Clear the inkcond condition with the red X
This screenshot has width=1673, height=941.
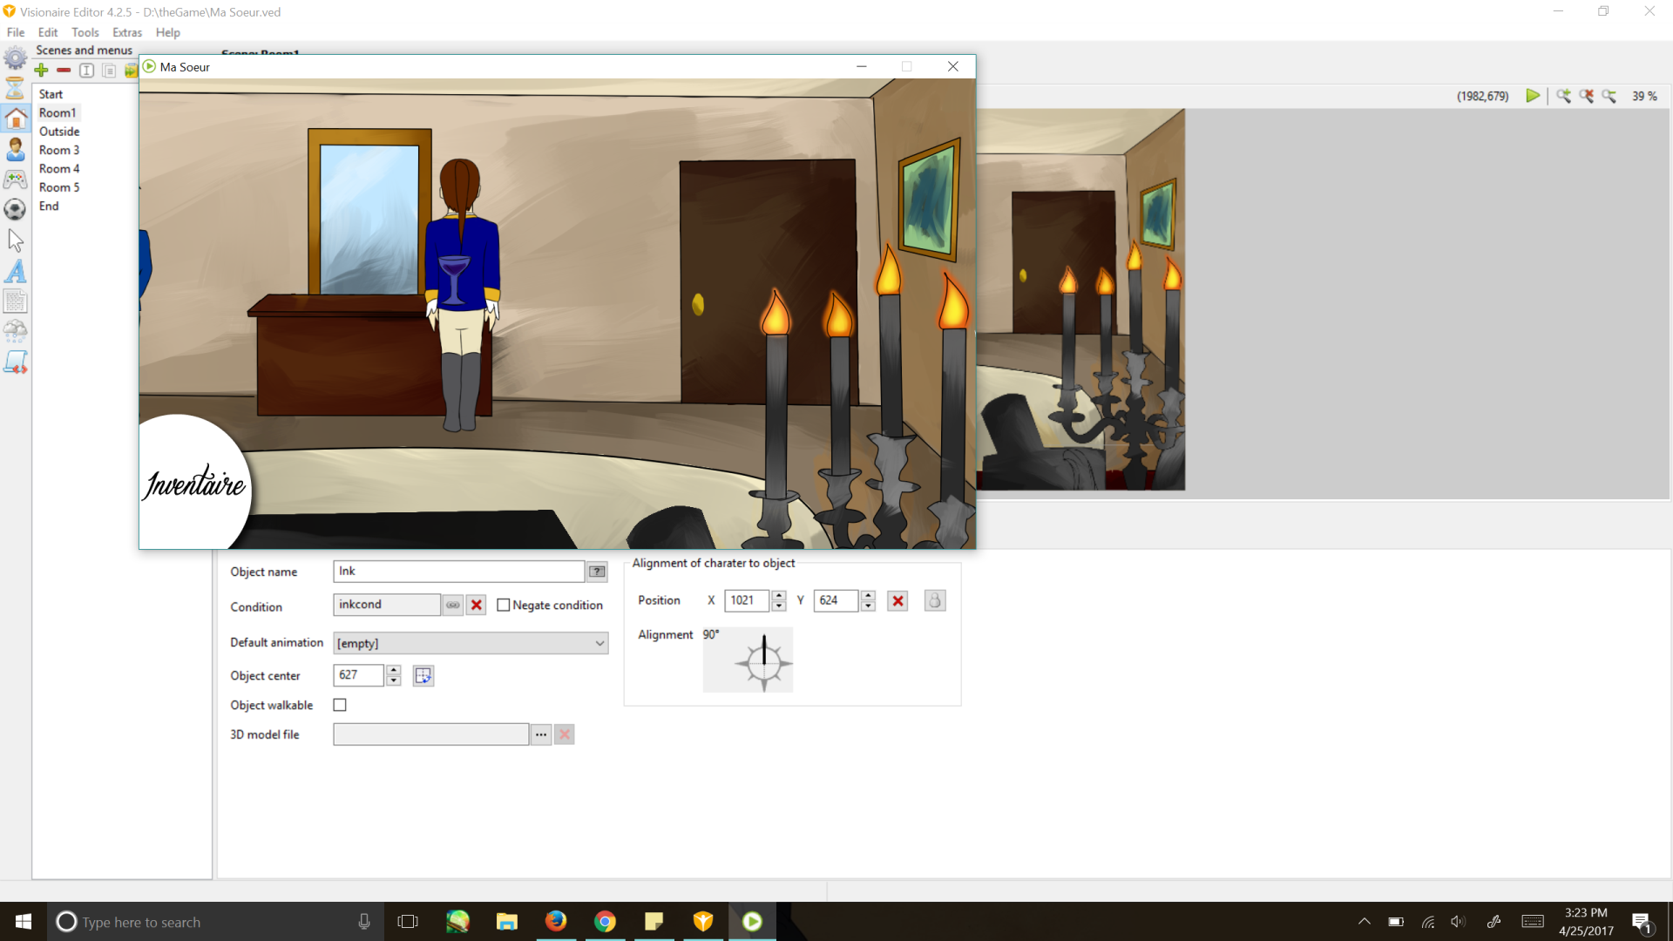(477, 605)
